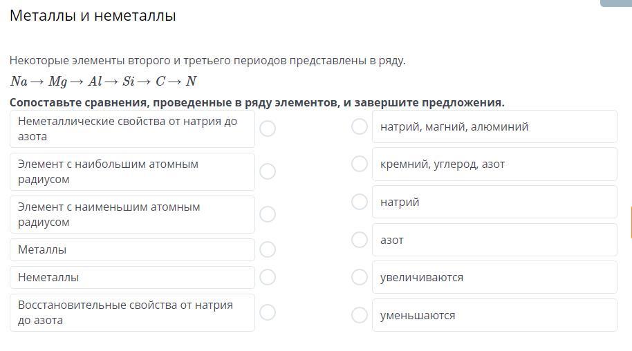Screen dimensions: 632x351
Task: Click connector circle for 'натрий, магний, алюминий'
Action: pos(360,126)
